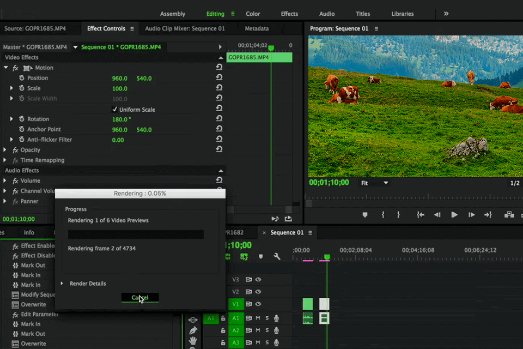Toggle the Uniform Scale checkbox
This screenshot has height=349, width=523.
[114, 110]
